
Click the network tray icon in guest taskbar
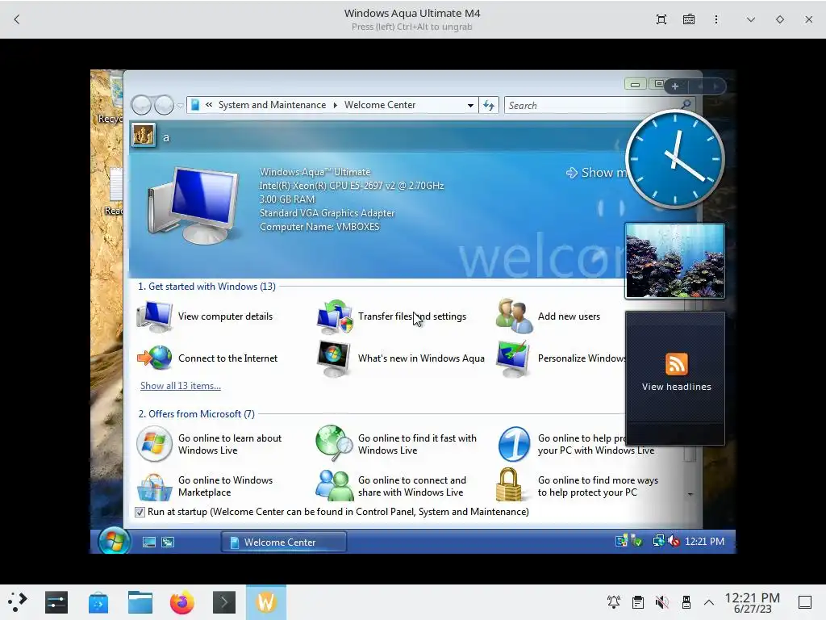click(658, 541)
